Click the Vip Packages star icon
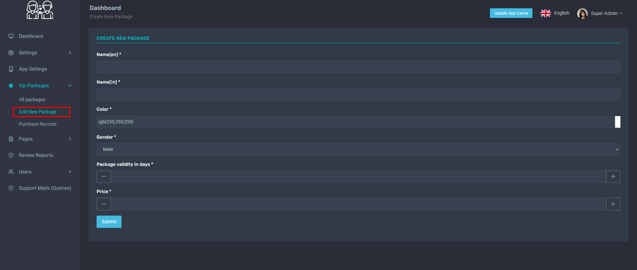Viewport: 637px width, 270px height. coord(11,86)
